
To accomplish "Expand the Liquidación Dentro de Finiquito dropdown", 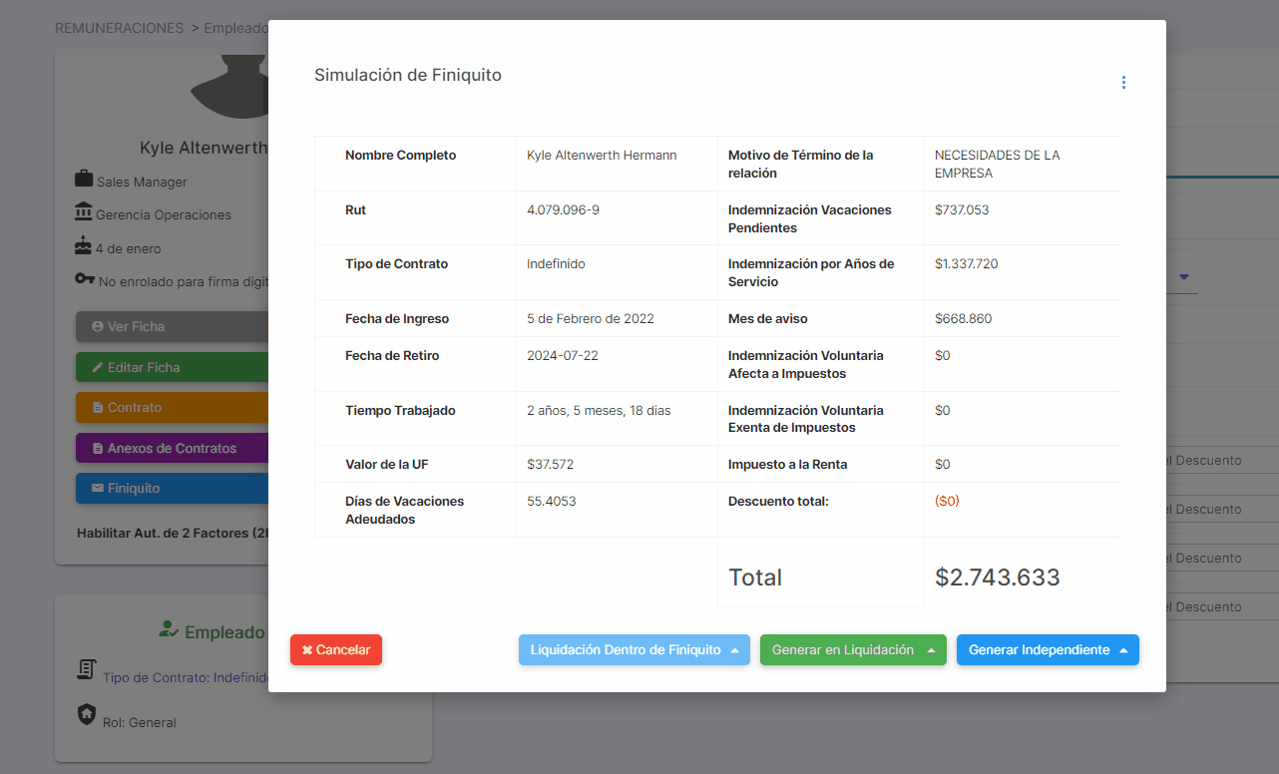I will 634,650.
